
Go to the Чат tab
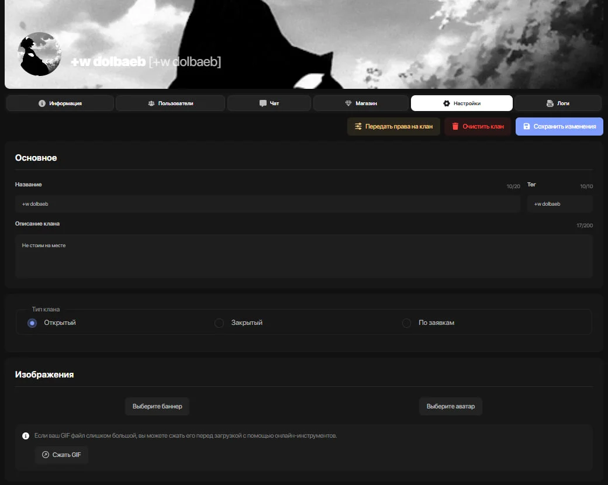click(x=269, y=103)
